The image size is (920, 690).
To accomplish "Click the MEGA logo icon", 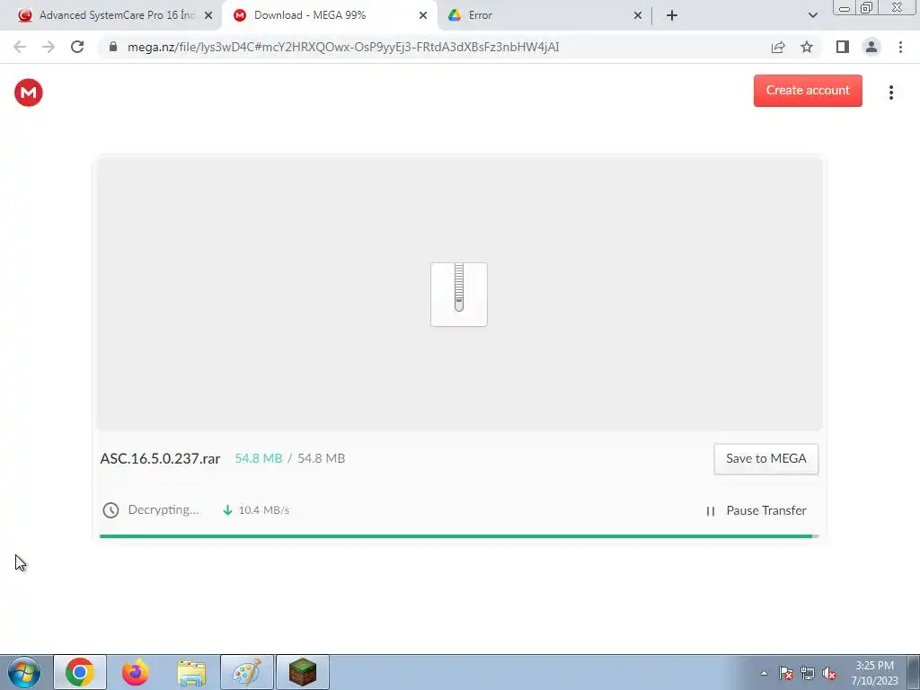I will click(28, 93).
